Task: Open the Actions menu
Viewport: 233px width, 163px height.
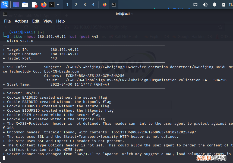Action: (x=21, y=21)
